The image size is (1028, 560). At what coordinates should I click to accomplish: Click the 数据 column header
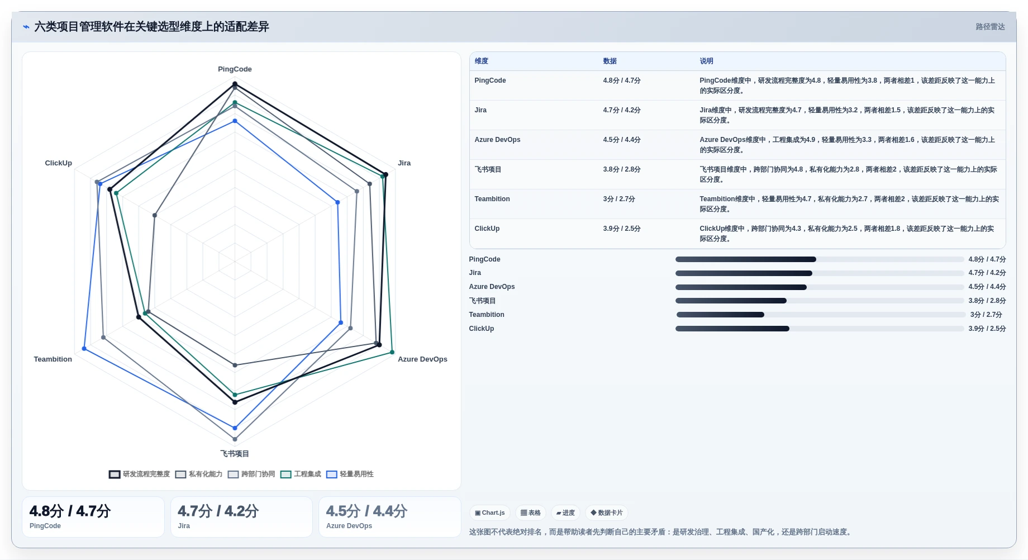(x=610, y=61)
